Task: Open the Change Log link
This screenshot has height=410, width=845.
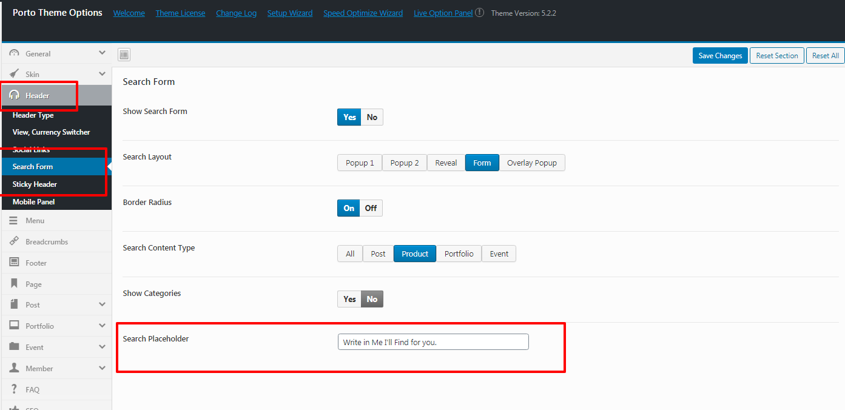Action: [236, 13]
